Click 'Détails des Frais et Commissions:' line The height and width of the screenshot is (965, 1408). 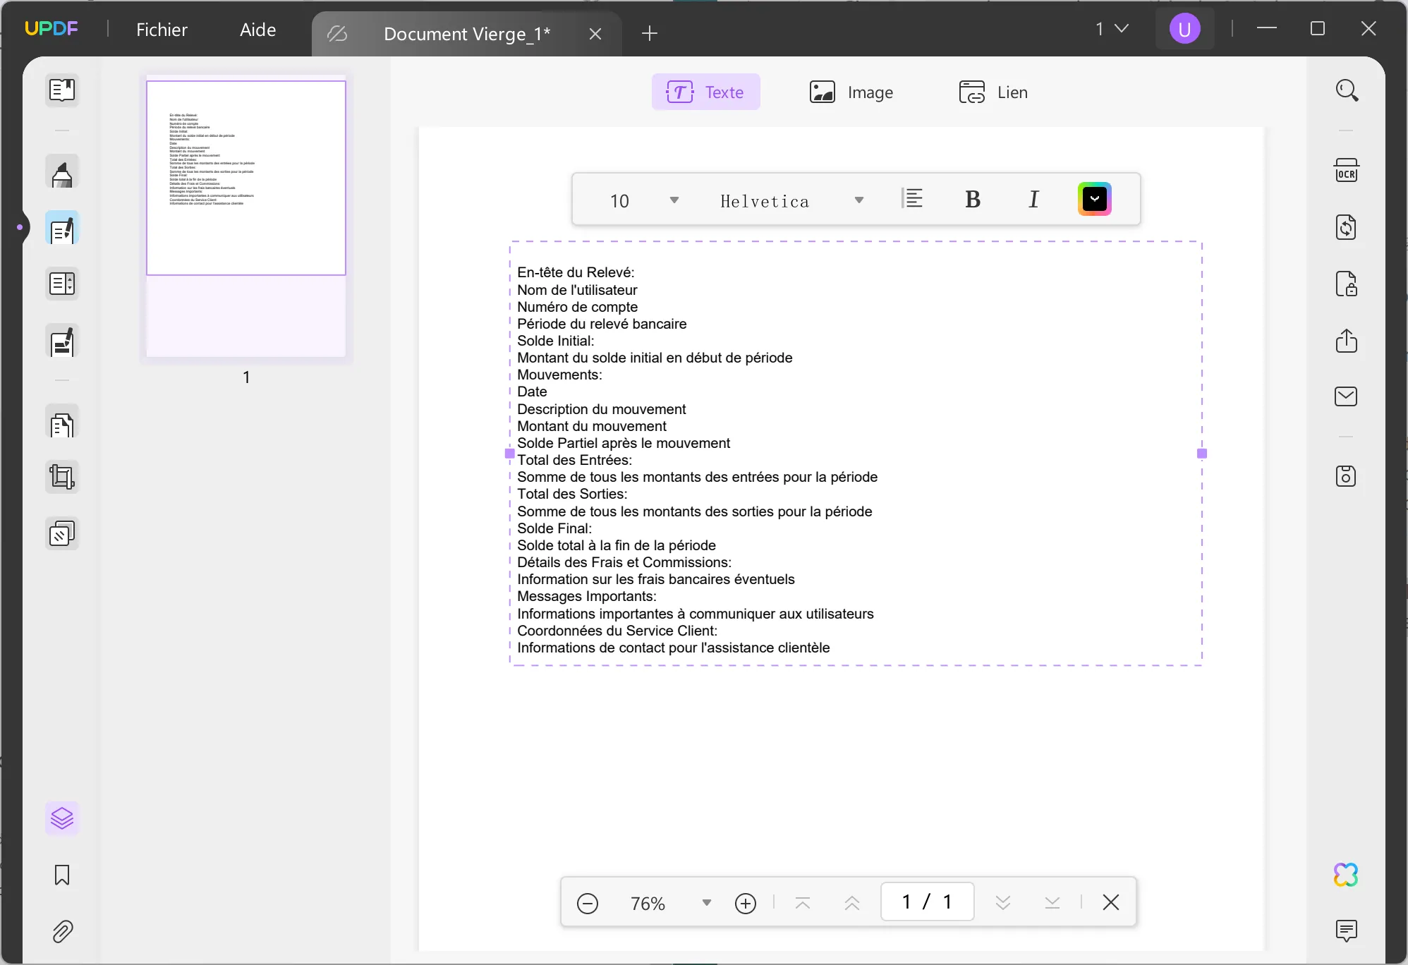(624, 562)
